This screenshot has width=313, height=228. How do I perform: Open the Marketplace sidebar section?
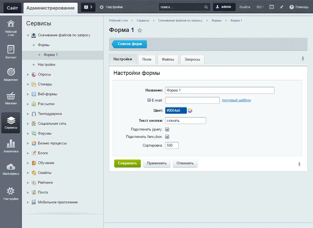(x=11, y=169)
